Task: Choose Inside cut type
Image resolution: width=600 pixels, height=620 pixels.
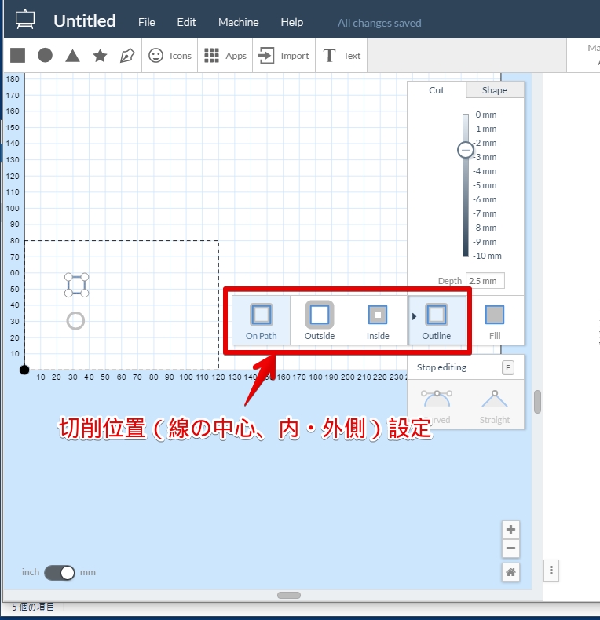Action: [378, 321]
